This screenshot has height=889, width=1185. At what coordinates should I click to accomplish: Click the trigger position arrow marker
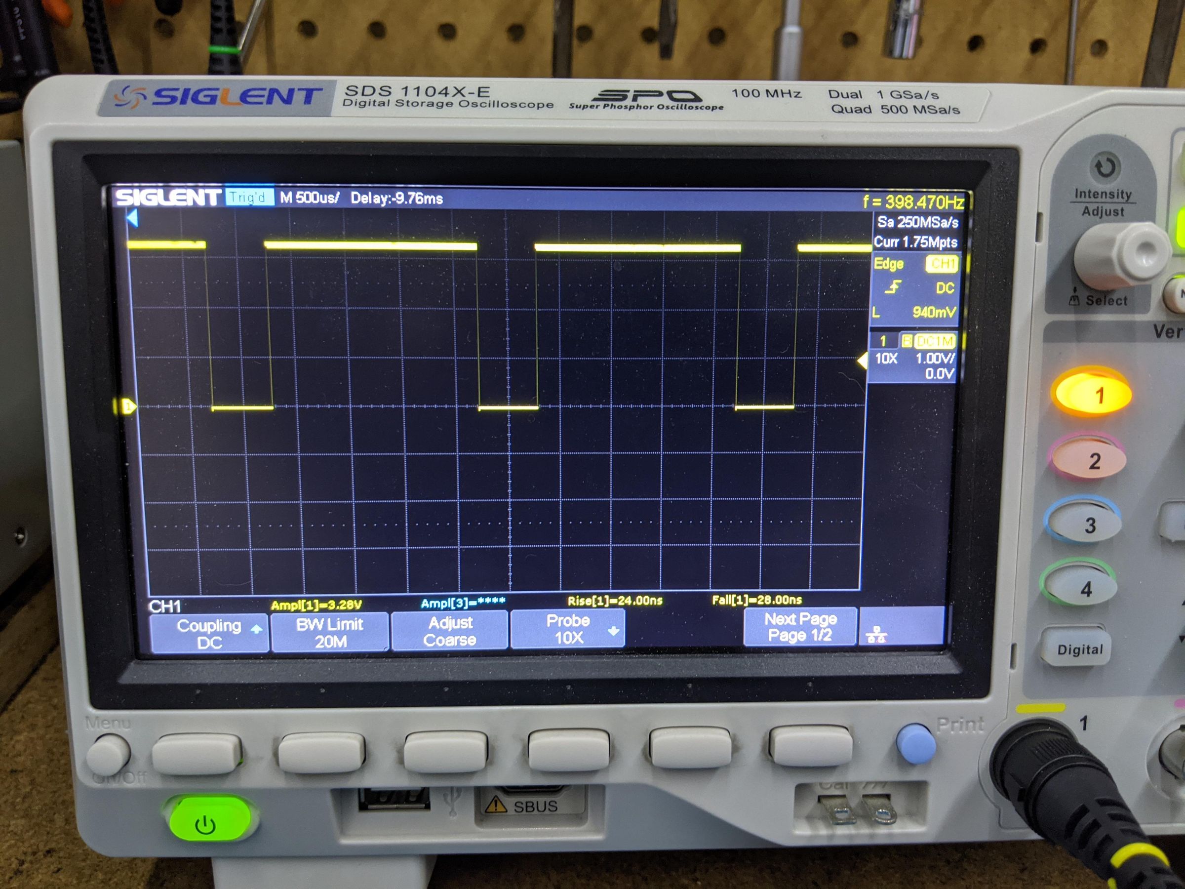click(x=132, y=219)
